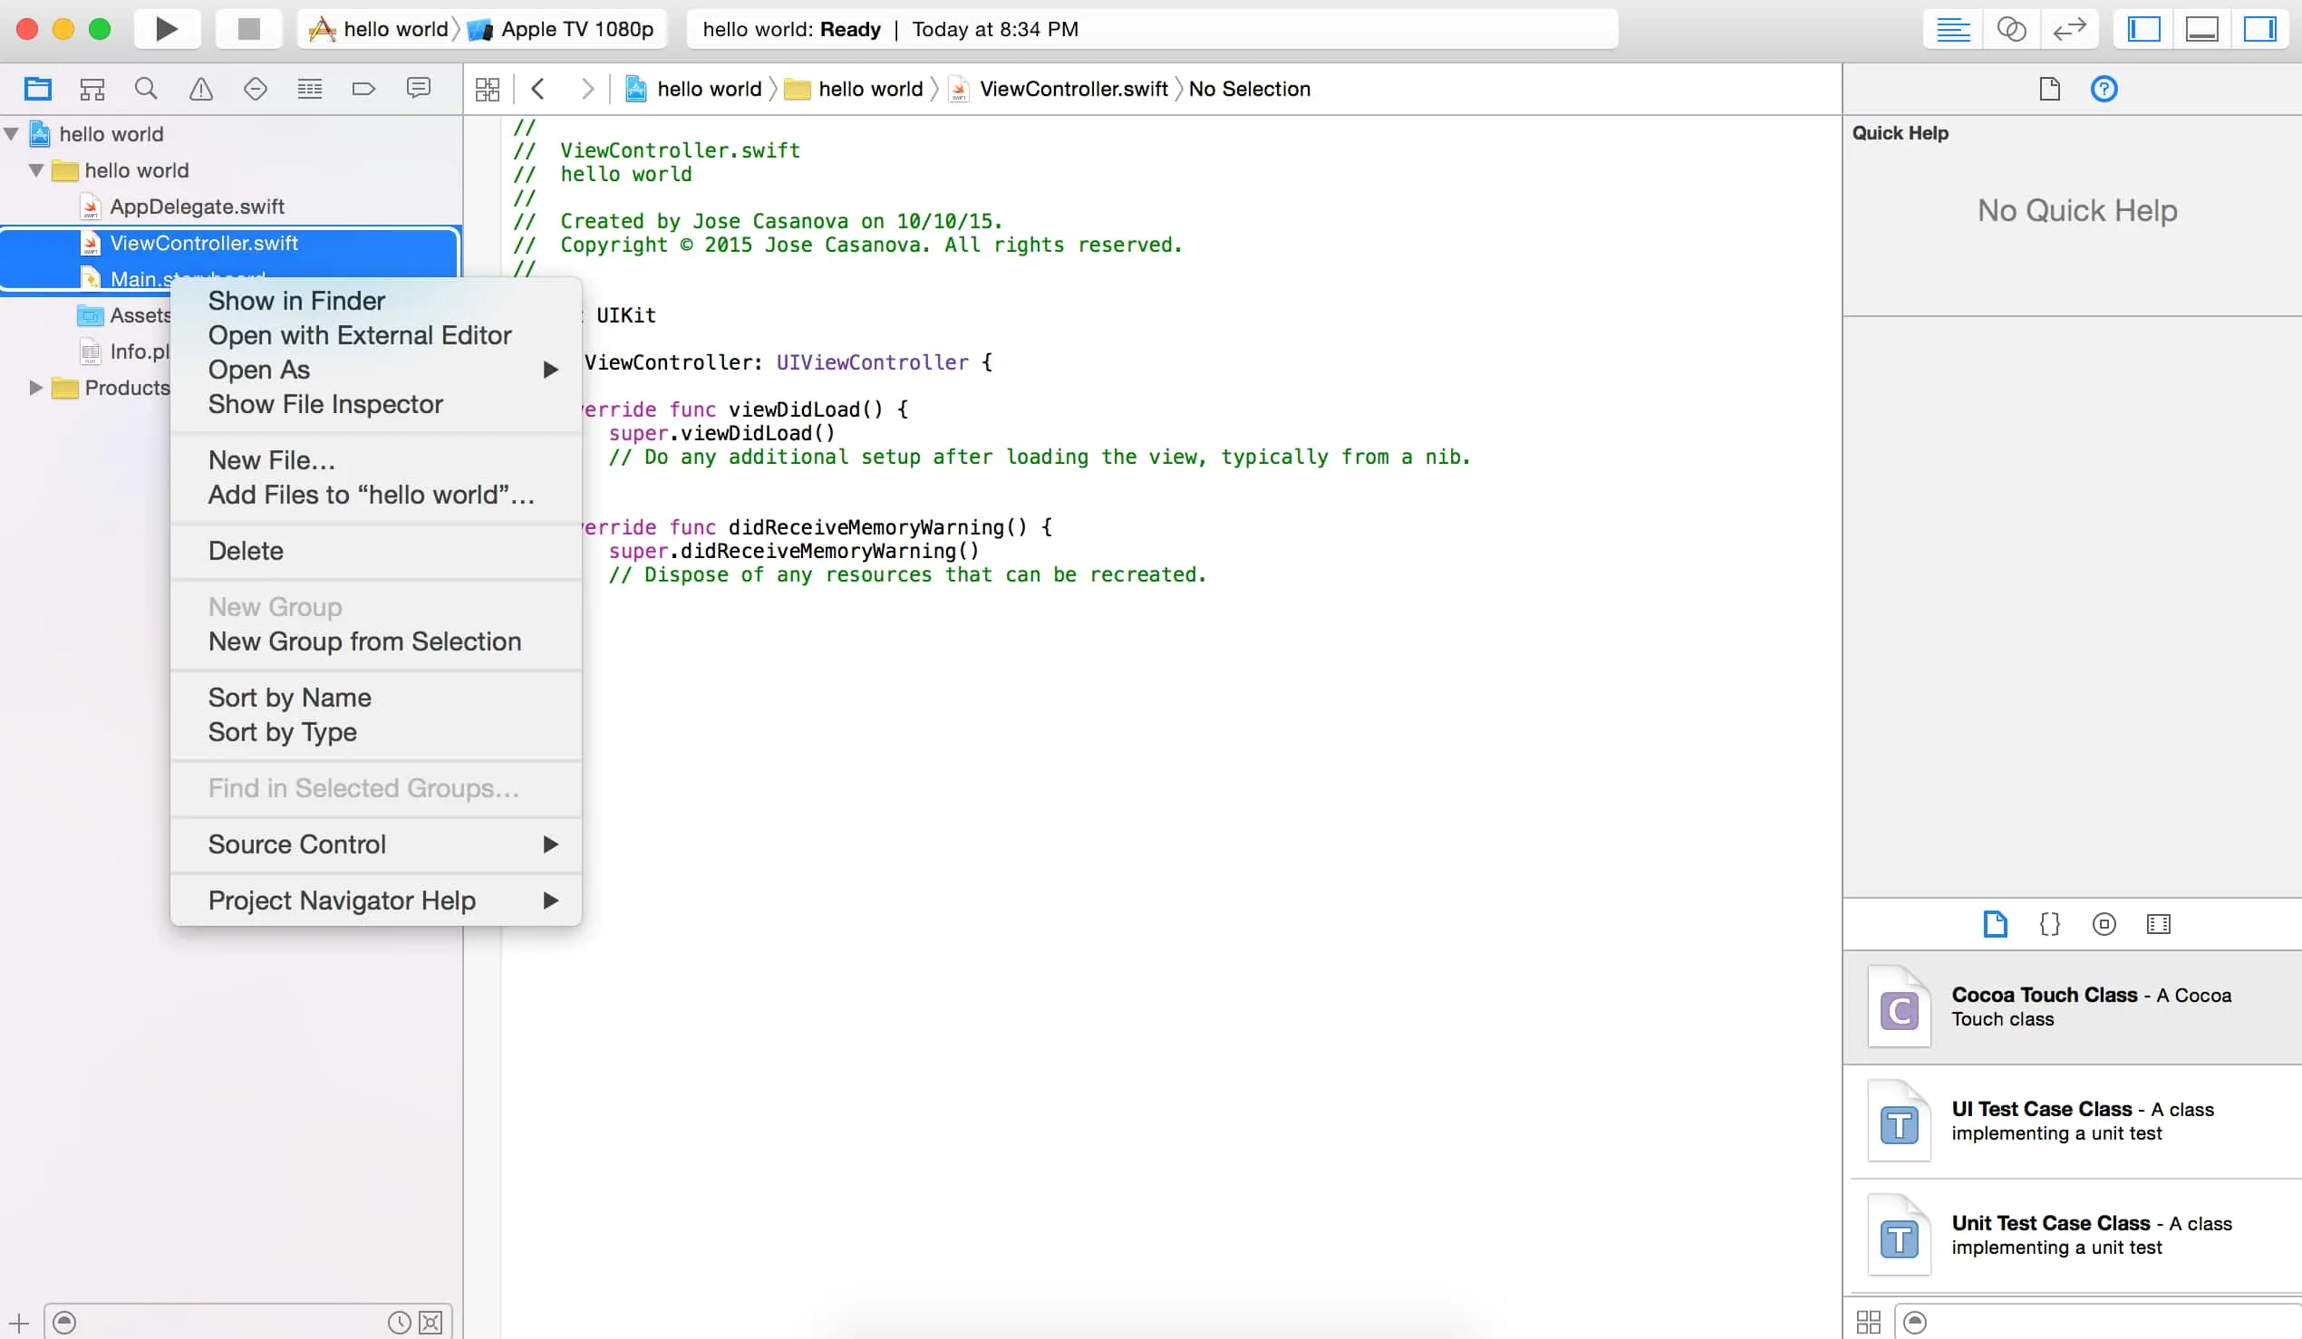Go back in editor history
Viewport: 2302px width, 1339px height.
click(538, 89)
